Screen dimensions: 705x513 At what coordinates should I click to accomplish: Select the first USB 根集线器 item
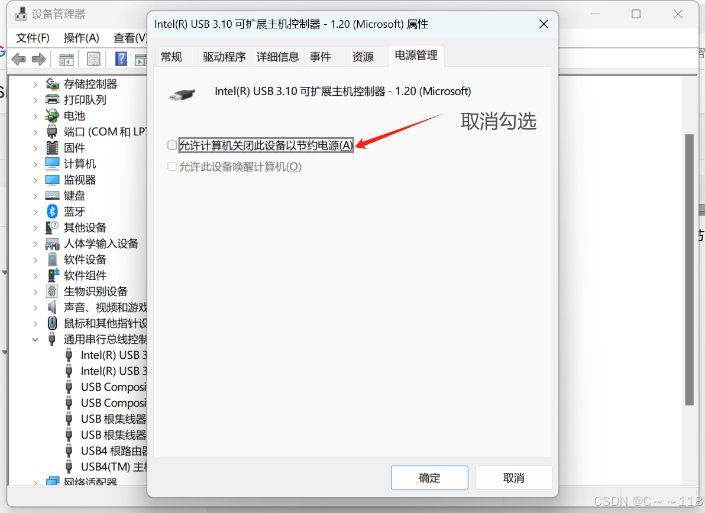click(114, 419)
